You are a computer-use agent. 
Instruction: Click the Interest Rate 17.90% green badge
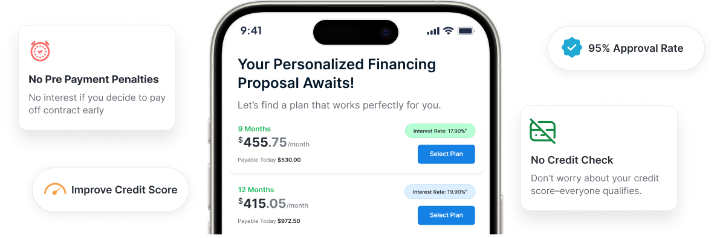pos(440,131)
